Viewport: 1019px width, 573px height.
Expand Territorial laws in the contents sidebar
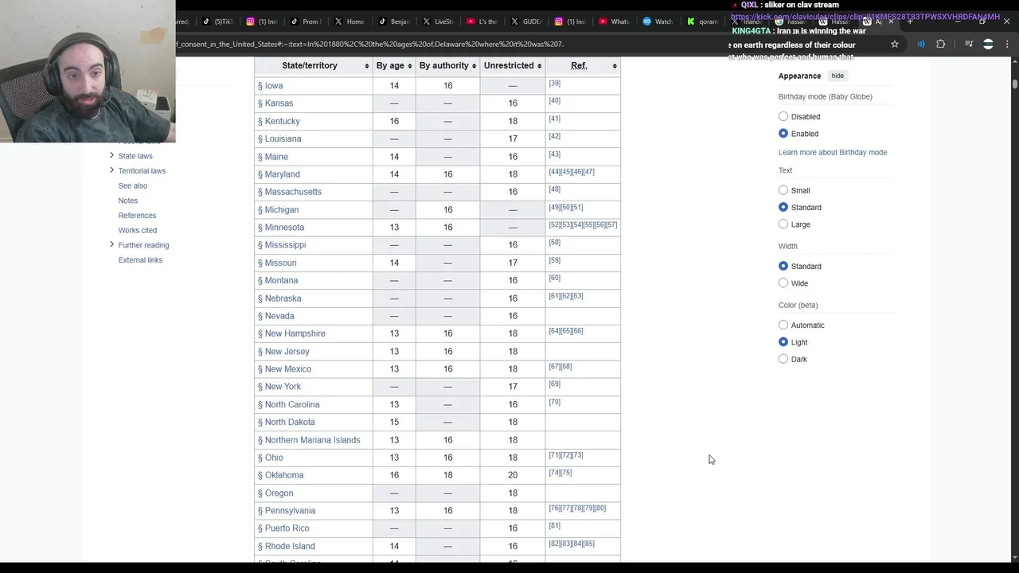point(111,170)
